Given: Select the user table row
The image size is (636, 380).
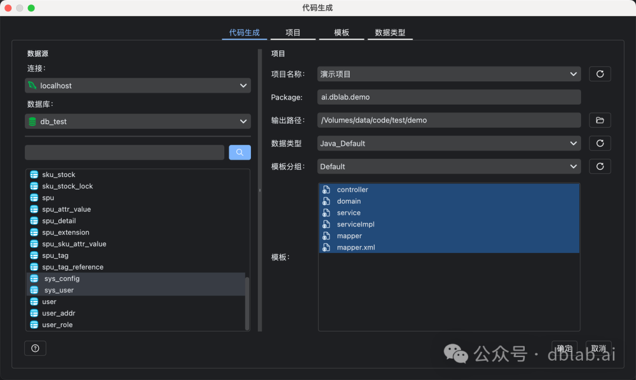Looking at the screenshot, I should 136,302.
